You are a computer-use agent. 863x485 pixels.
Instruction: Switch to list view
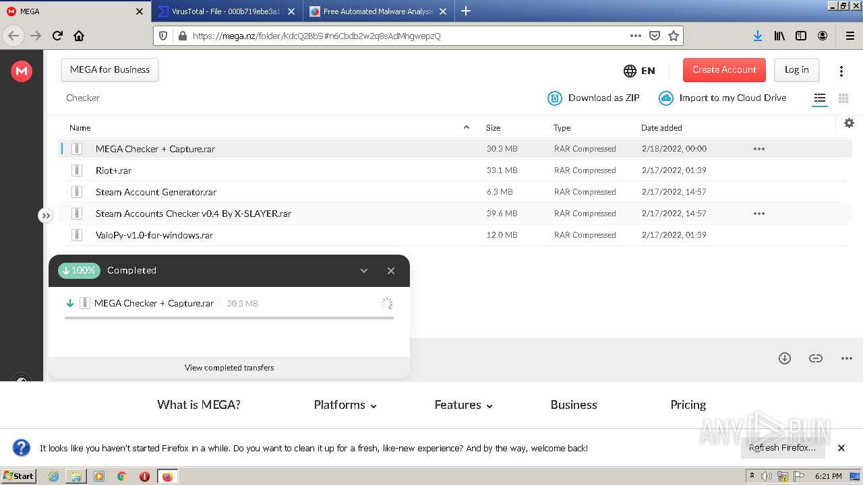pyautogui.click(x=819, y=98)
